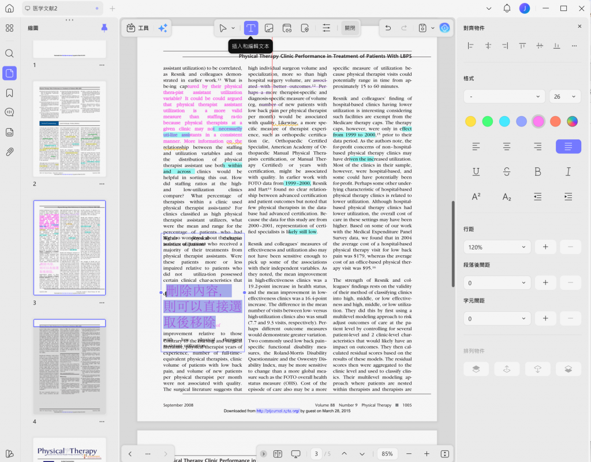Expand the save options arrow
Viewport: 591px width, 462px height.
(433, 28)
